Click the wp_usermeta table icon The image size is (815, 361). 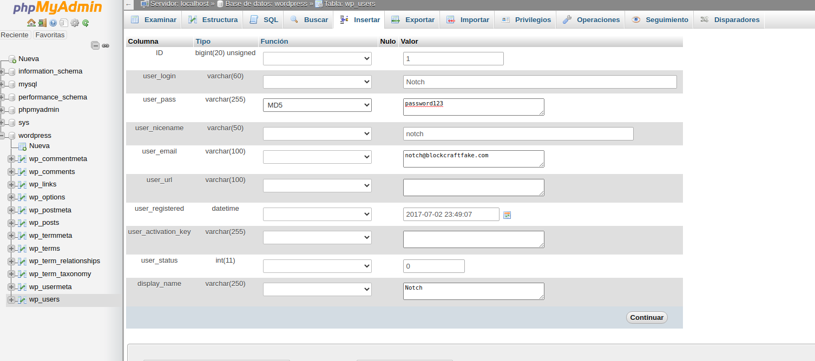pyautogui.click(x=22, y=287)
